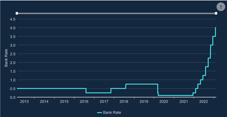Click the 2021 x-axis label
The width and height of the screenshot is (227, 117).
point(184,101)
